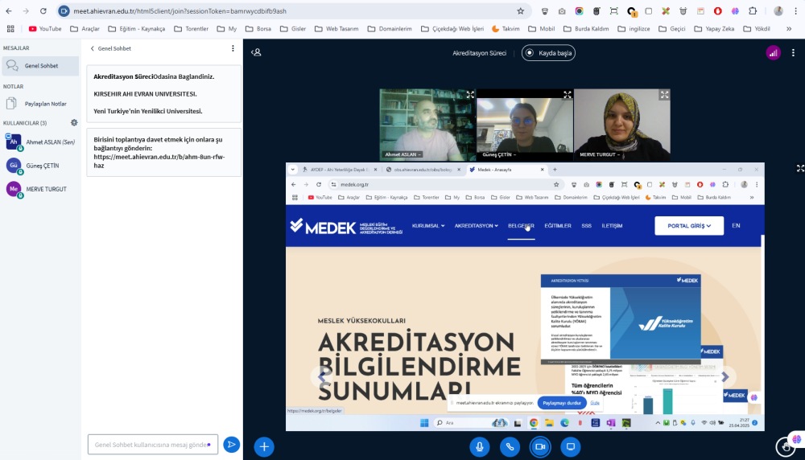This screenshot has width=805, height=460.
Task: Navigate back in the main browser
Action: coord(9,10)
